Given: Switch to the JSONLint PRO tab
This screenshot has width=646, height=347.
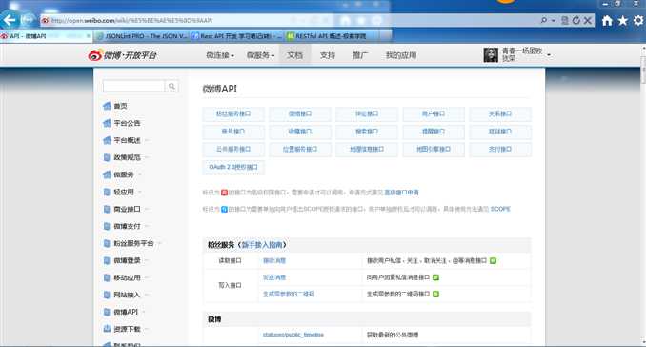Looking at the screenshot, I should (x=143, y=36).
